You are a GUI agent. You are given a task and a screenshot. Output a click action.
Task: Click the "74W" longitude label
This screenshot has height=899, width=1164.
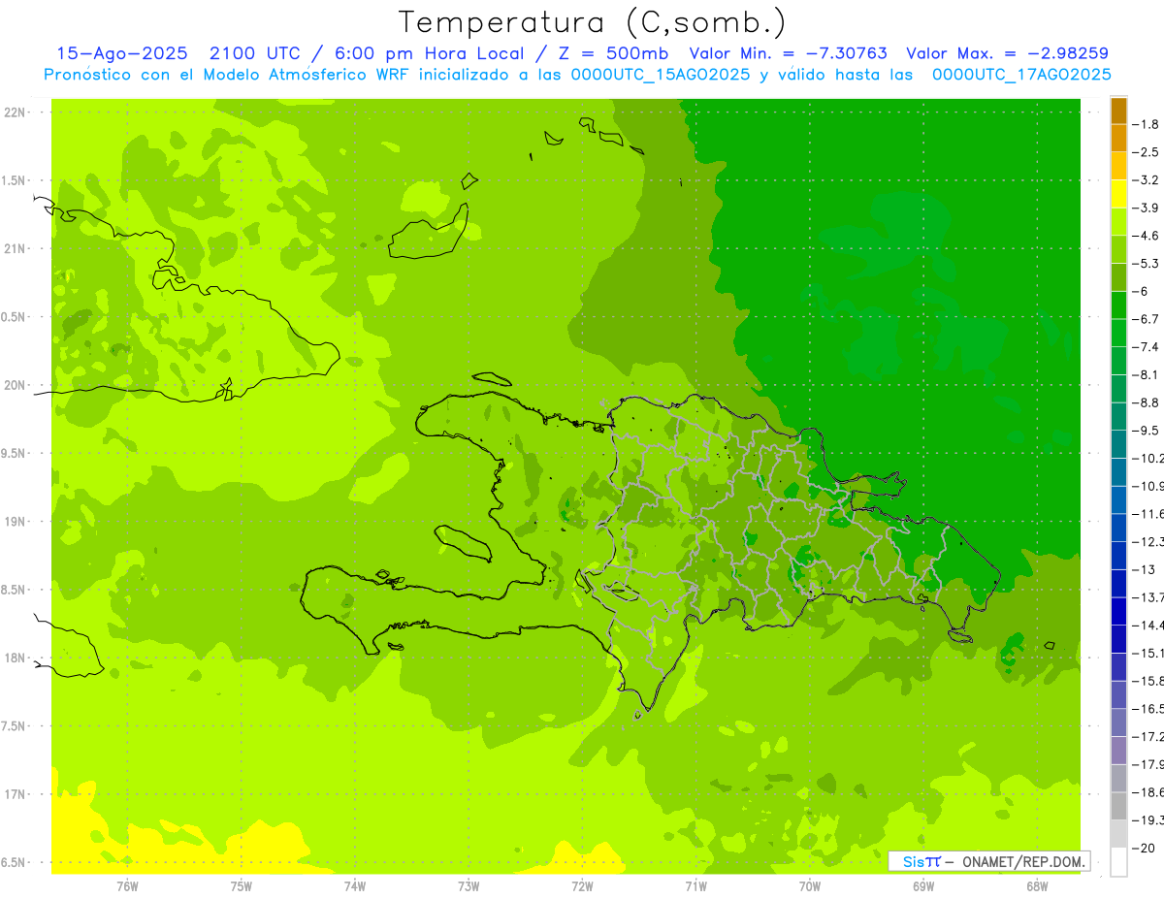pyautogui.click(x=354, y=885)
